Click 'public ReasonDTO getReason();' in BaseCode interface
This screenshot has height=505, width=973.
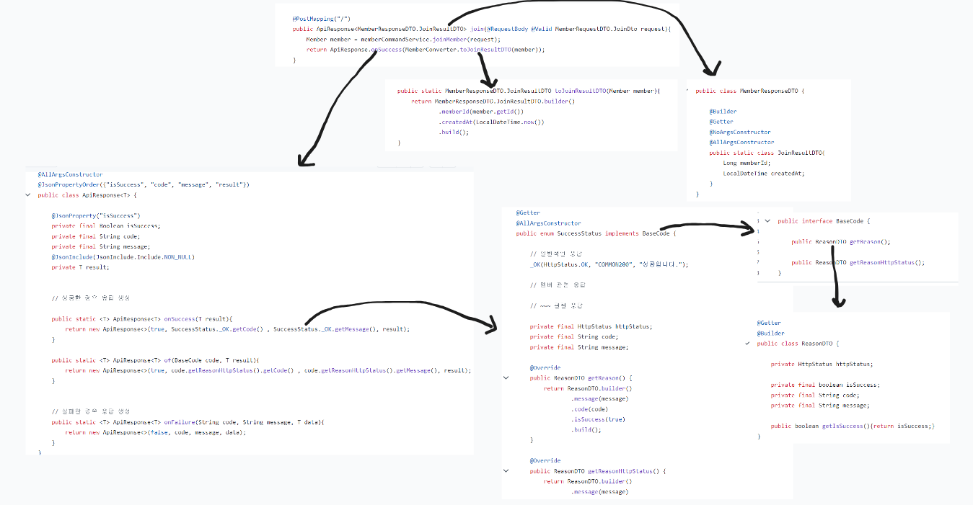point(840,242)
